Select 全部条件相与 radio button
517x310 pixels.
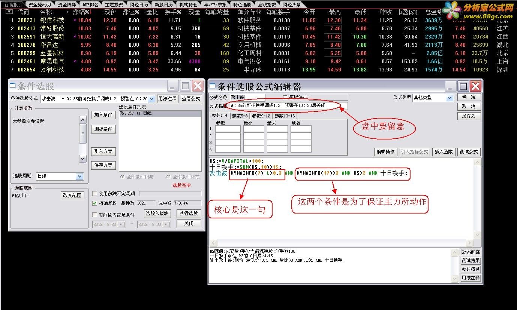pyautogui.click(x=123, y=177)
